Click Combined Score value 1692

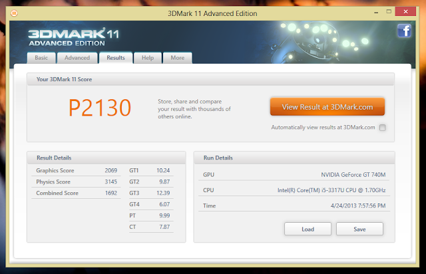tap(111, 193)
